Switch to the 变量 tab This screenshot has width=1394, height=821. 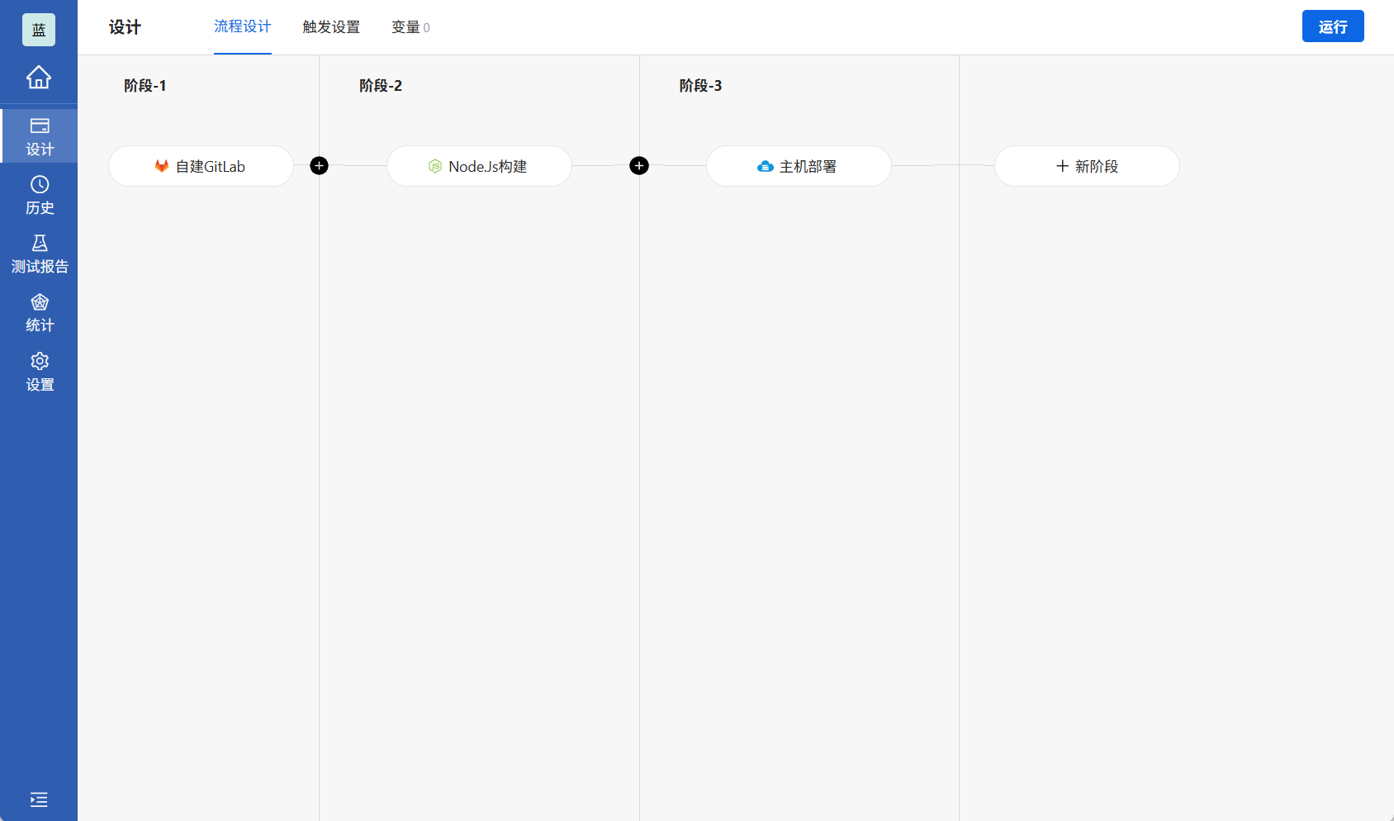coord(410,26)
